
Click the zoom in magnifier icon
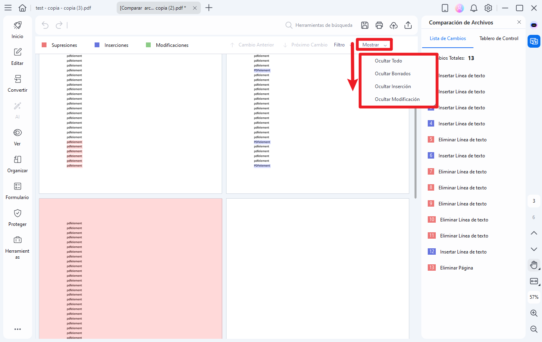coord(534,313)
